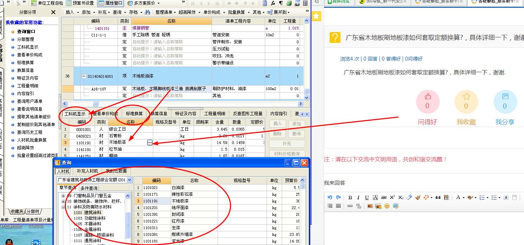Screen dimensions: 524x245
Task: Click the binoculars find icon
Action: 148,12
